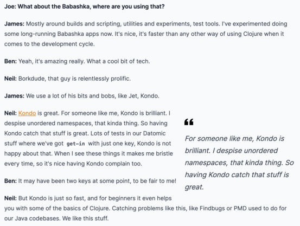300x226 pixels.
Task: Click the pull-quote quotation mark icon
Action: point(189,122)
